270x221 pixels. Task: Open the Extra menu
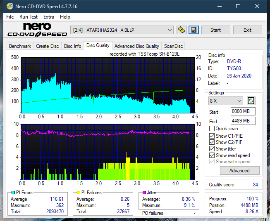tap(49, 17)
